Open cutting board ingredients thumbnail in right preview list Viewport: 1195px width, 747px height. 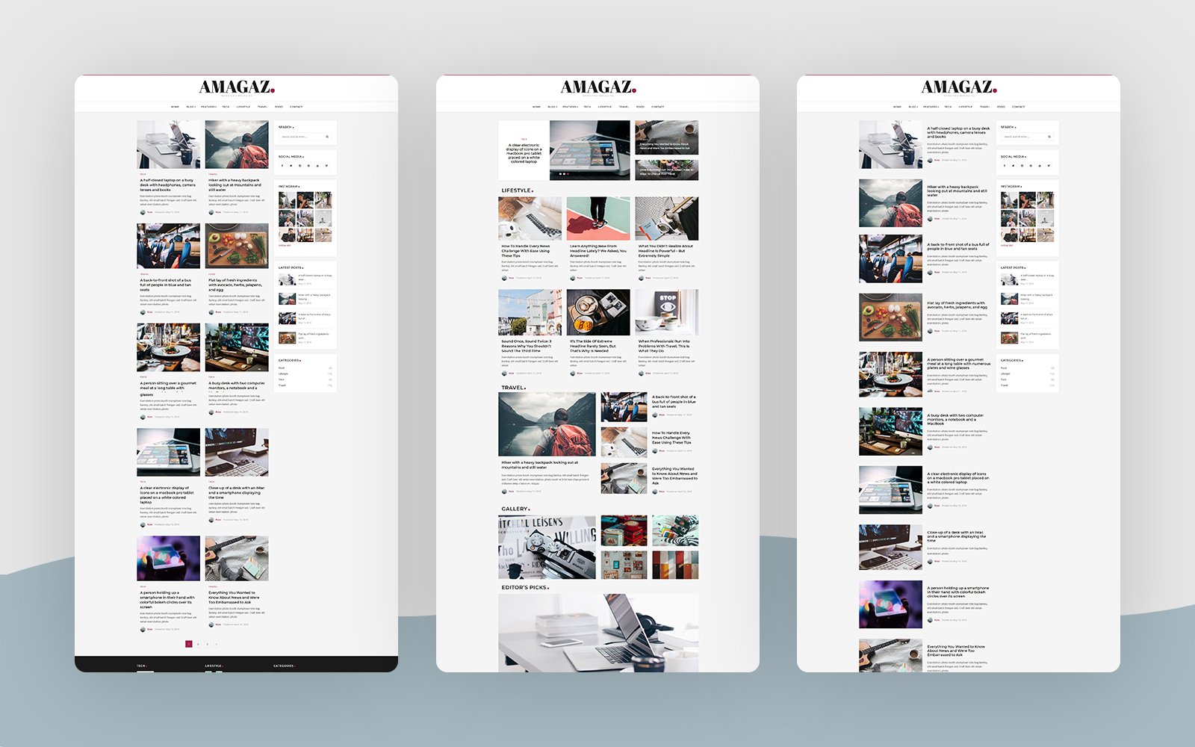coord(890,317)
